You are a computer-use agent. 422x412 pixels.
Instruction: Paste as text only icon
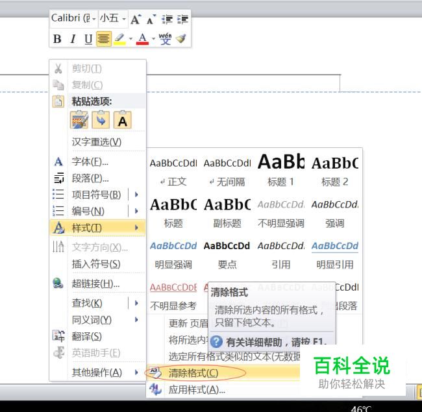pos(123,120)
